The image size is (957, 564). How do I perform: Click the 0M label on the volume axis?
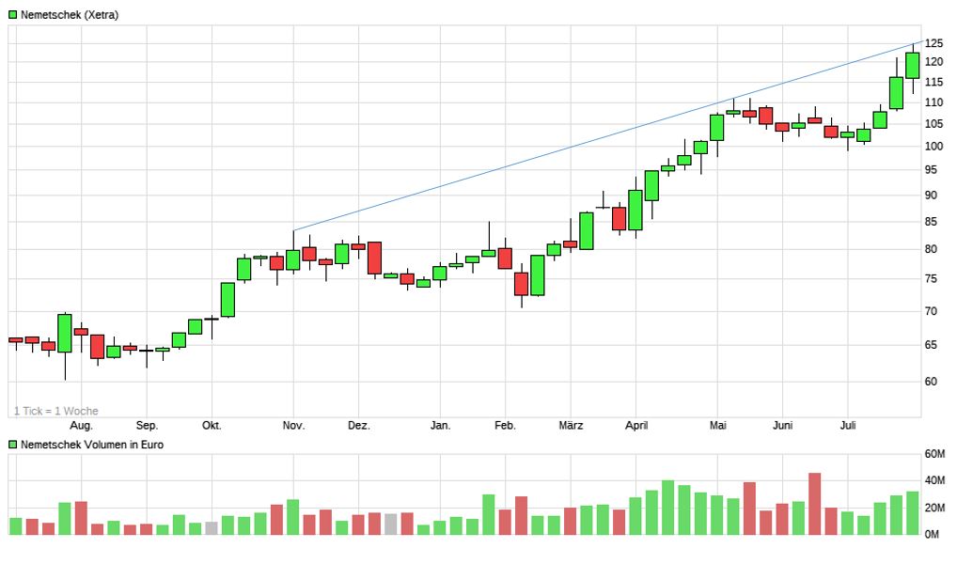point(932,535)
